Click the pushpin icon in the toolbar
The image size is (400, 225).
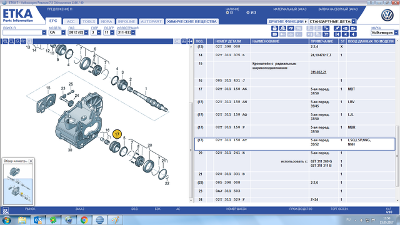coord(337,28)
